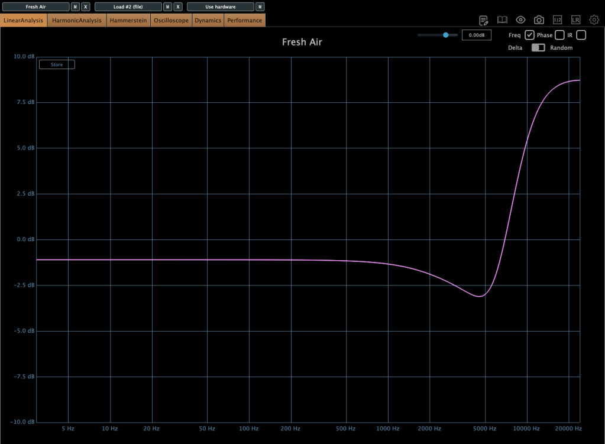Enable the IR checkbox
The height and width of the screenshot is (444, 605).
click(581, 35)
